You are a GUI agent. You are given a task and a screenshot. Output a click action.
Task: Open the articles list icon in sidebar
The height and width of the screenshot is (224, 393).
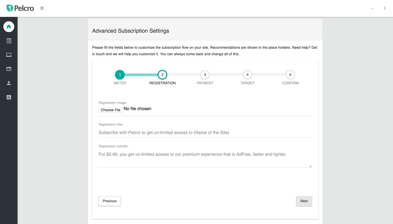(9, 41)
